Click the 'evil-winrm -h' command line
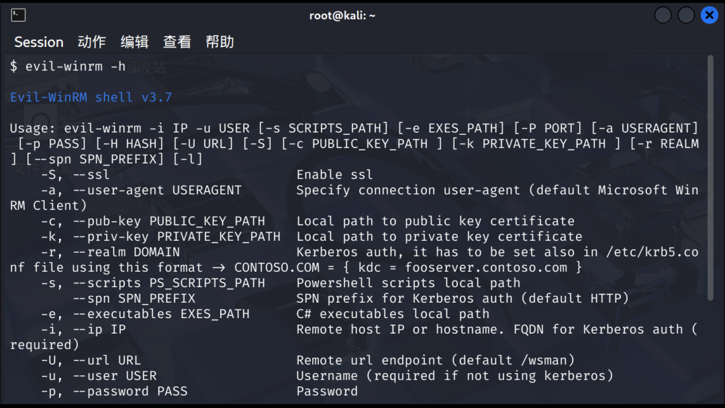 coord(75,66)
